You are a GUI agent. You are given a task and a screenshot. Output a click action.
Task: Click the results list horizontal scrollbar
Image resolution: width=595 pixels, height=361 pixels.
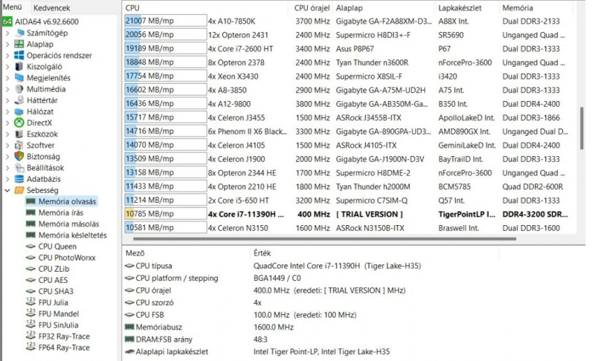[325, 239]
